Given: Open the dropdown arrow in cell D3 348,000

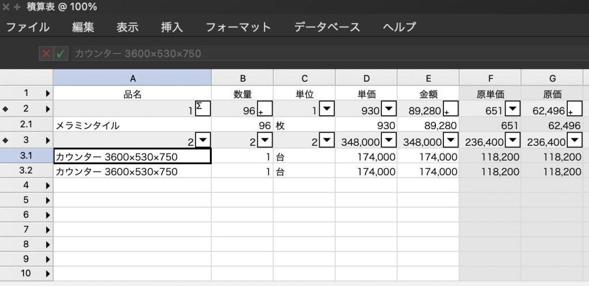Looking at the screenshot, I should pos(389,141).
